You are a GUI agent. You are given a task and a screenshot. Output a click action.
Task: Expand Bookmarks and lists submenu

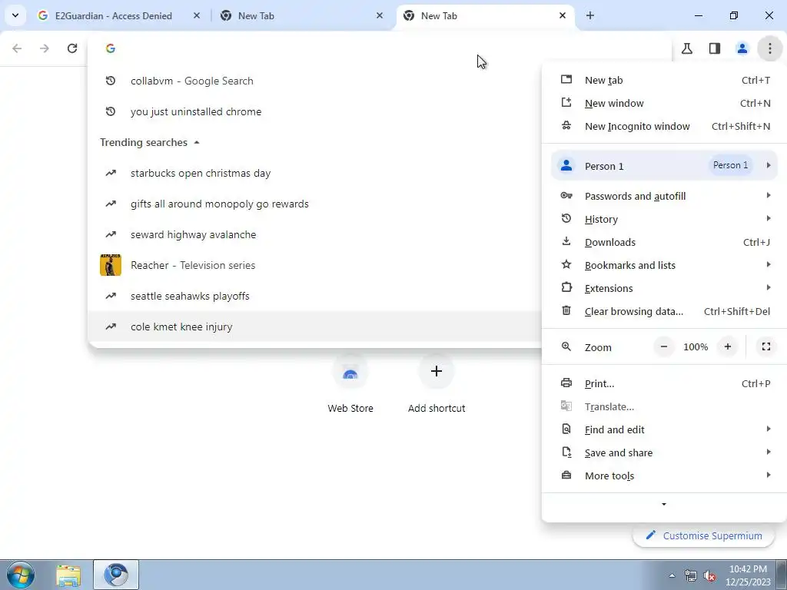coord(664,265)
